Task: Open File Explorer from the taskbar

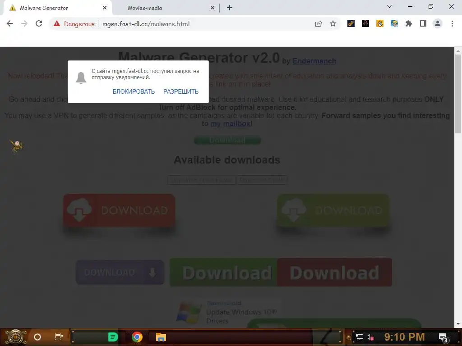Action: click(x=161, y=337)
